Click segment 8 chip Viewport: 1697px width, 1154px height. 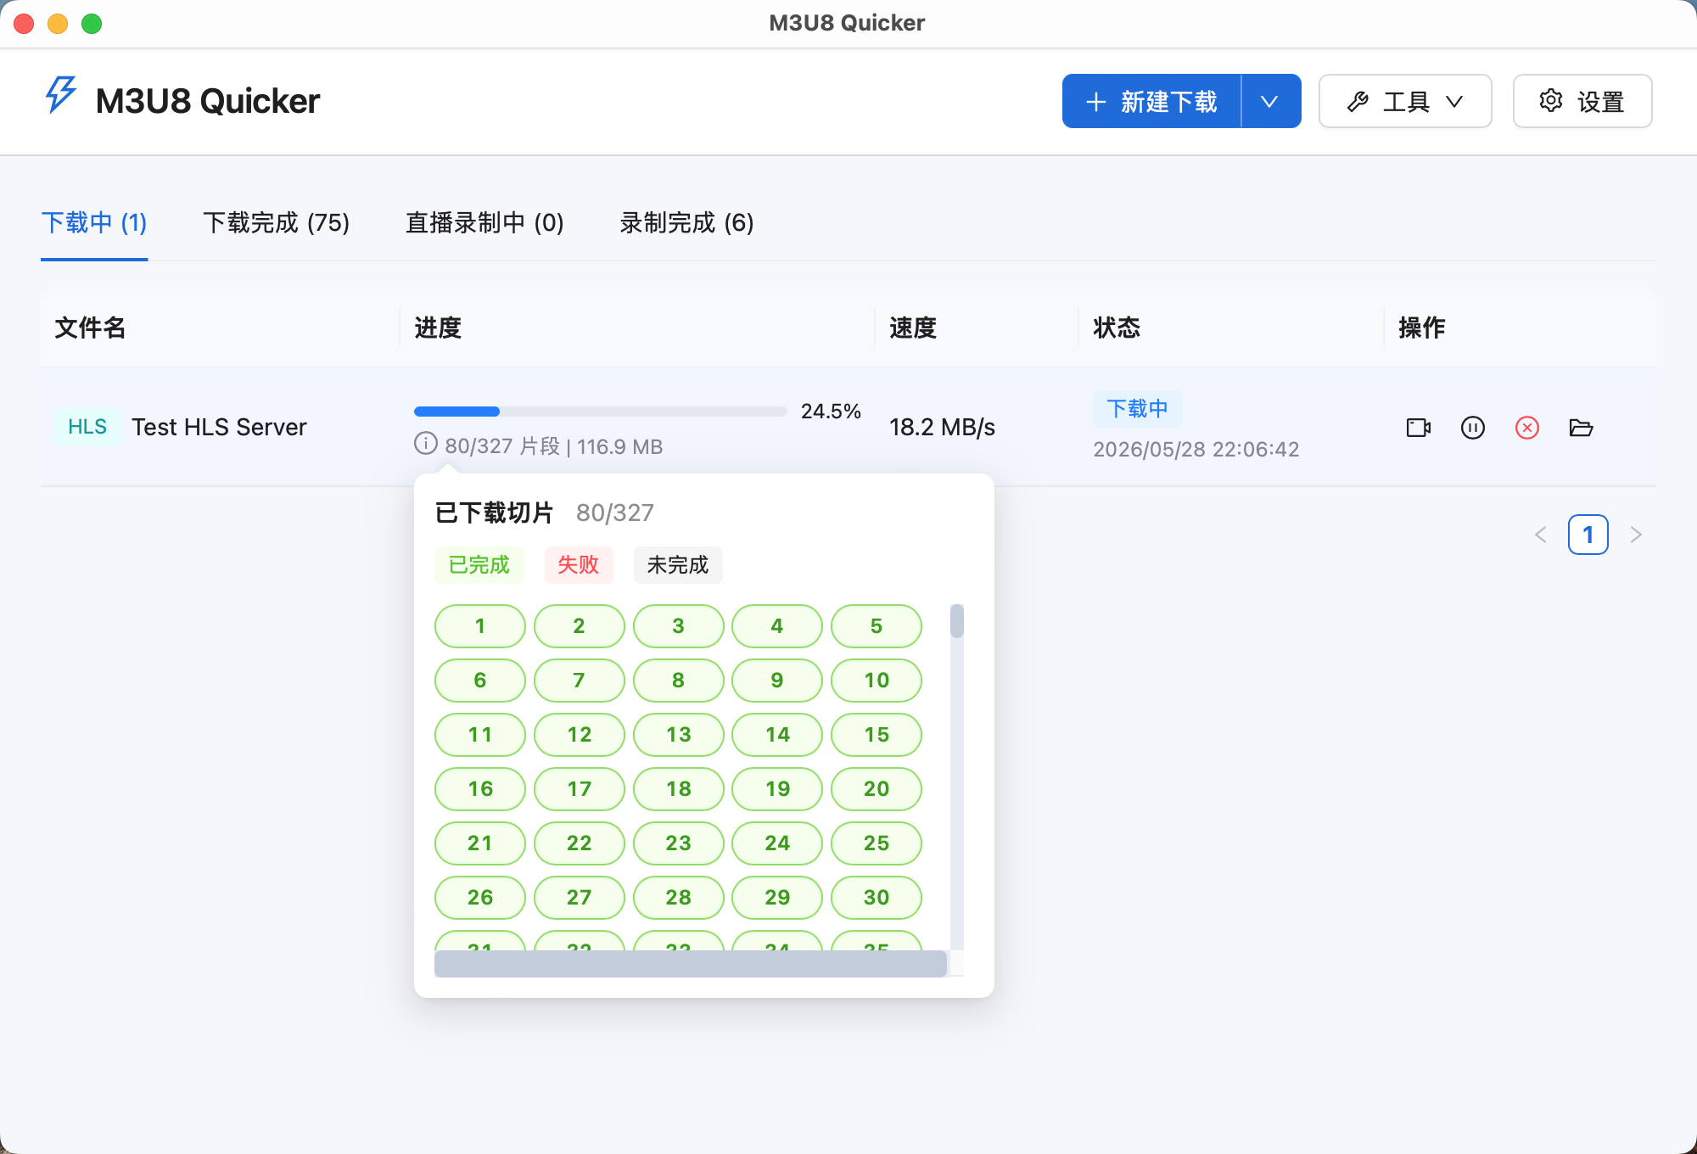(x=678, y=681)
